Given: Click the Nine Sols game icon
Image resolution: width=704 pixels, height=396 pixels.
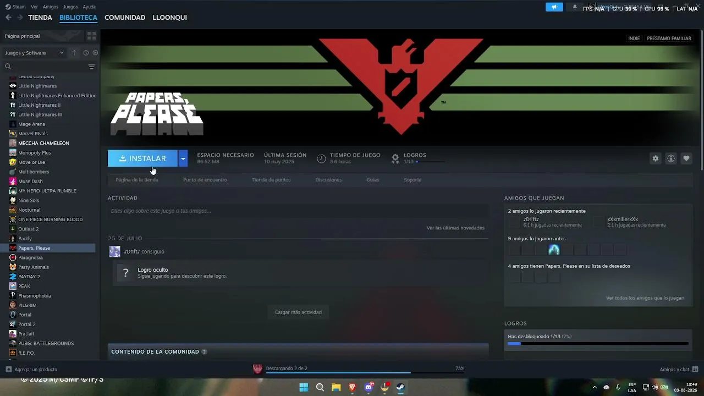Looking at the screenshot, I should click(13, 200).
